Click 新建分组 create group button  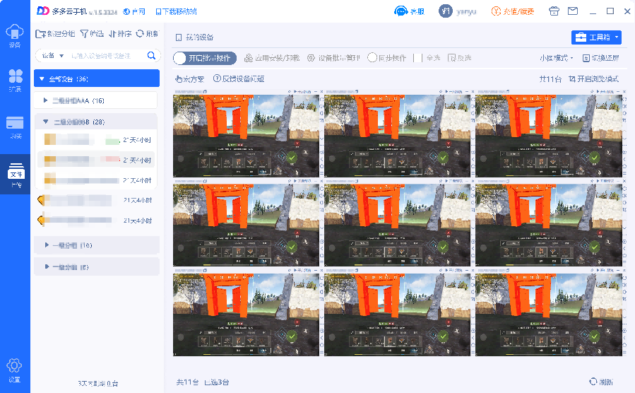55,34
